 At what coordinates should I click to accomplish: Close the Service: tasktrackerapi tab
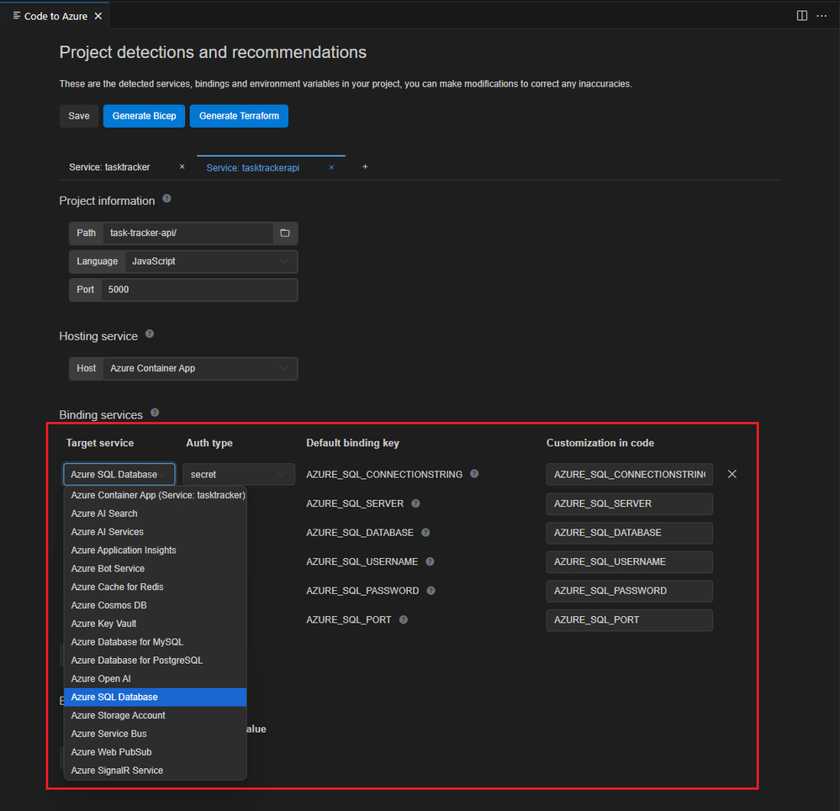331,167
